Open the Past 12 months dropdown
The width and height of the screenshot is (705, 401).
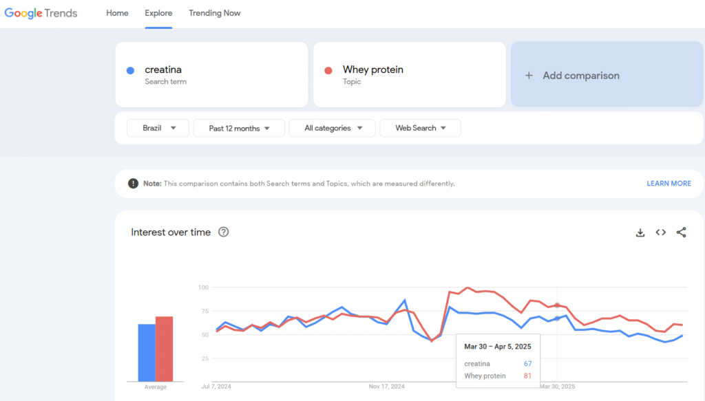(239, 128)
